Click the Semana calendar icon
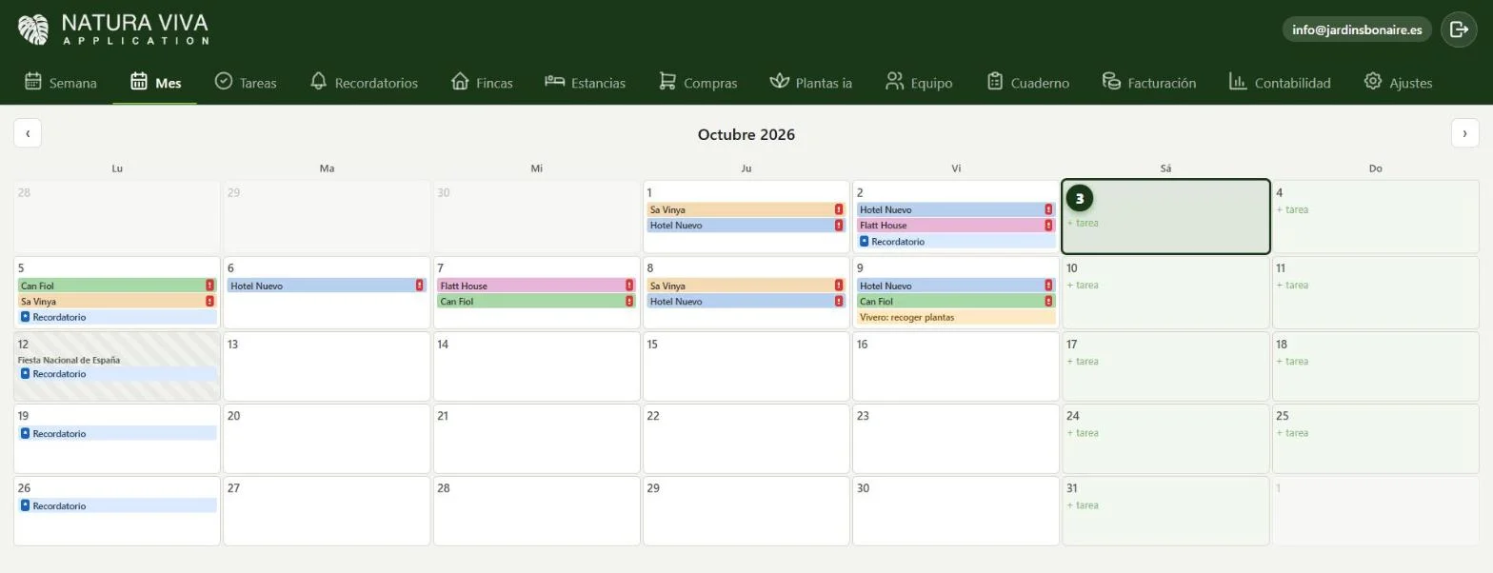The width and height of the screenshot is (1493, 573). click(x=33, y=81)
